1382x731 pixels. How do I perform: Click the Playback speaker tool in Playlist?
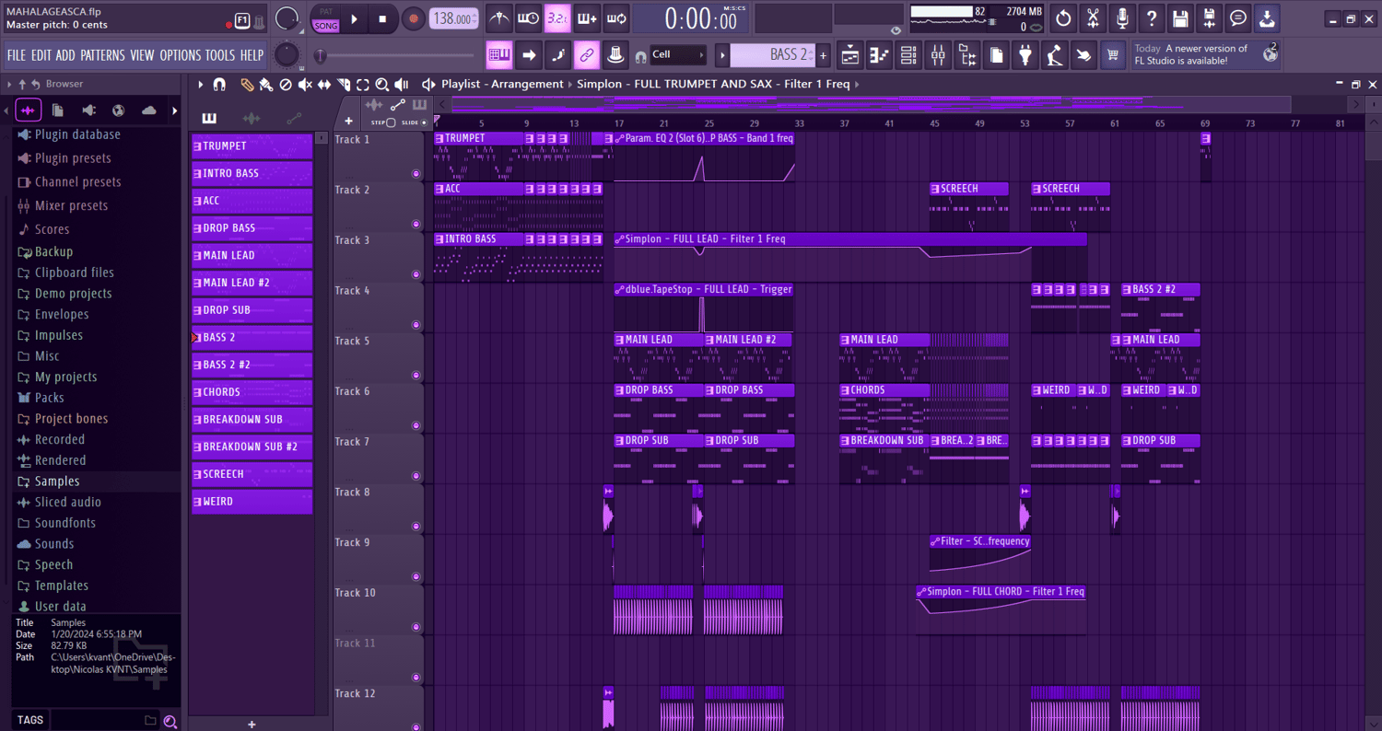(402, 85)
